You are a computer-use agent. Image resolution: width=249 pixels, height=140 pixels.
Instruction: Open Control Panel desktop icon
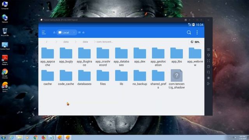[x=5, y=46]
